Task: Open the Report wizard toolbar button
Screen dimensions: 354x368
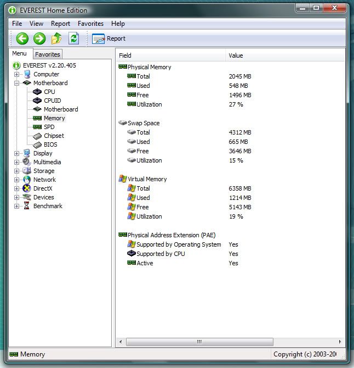Action: coord(109,38)
